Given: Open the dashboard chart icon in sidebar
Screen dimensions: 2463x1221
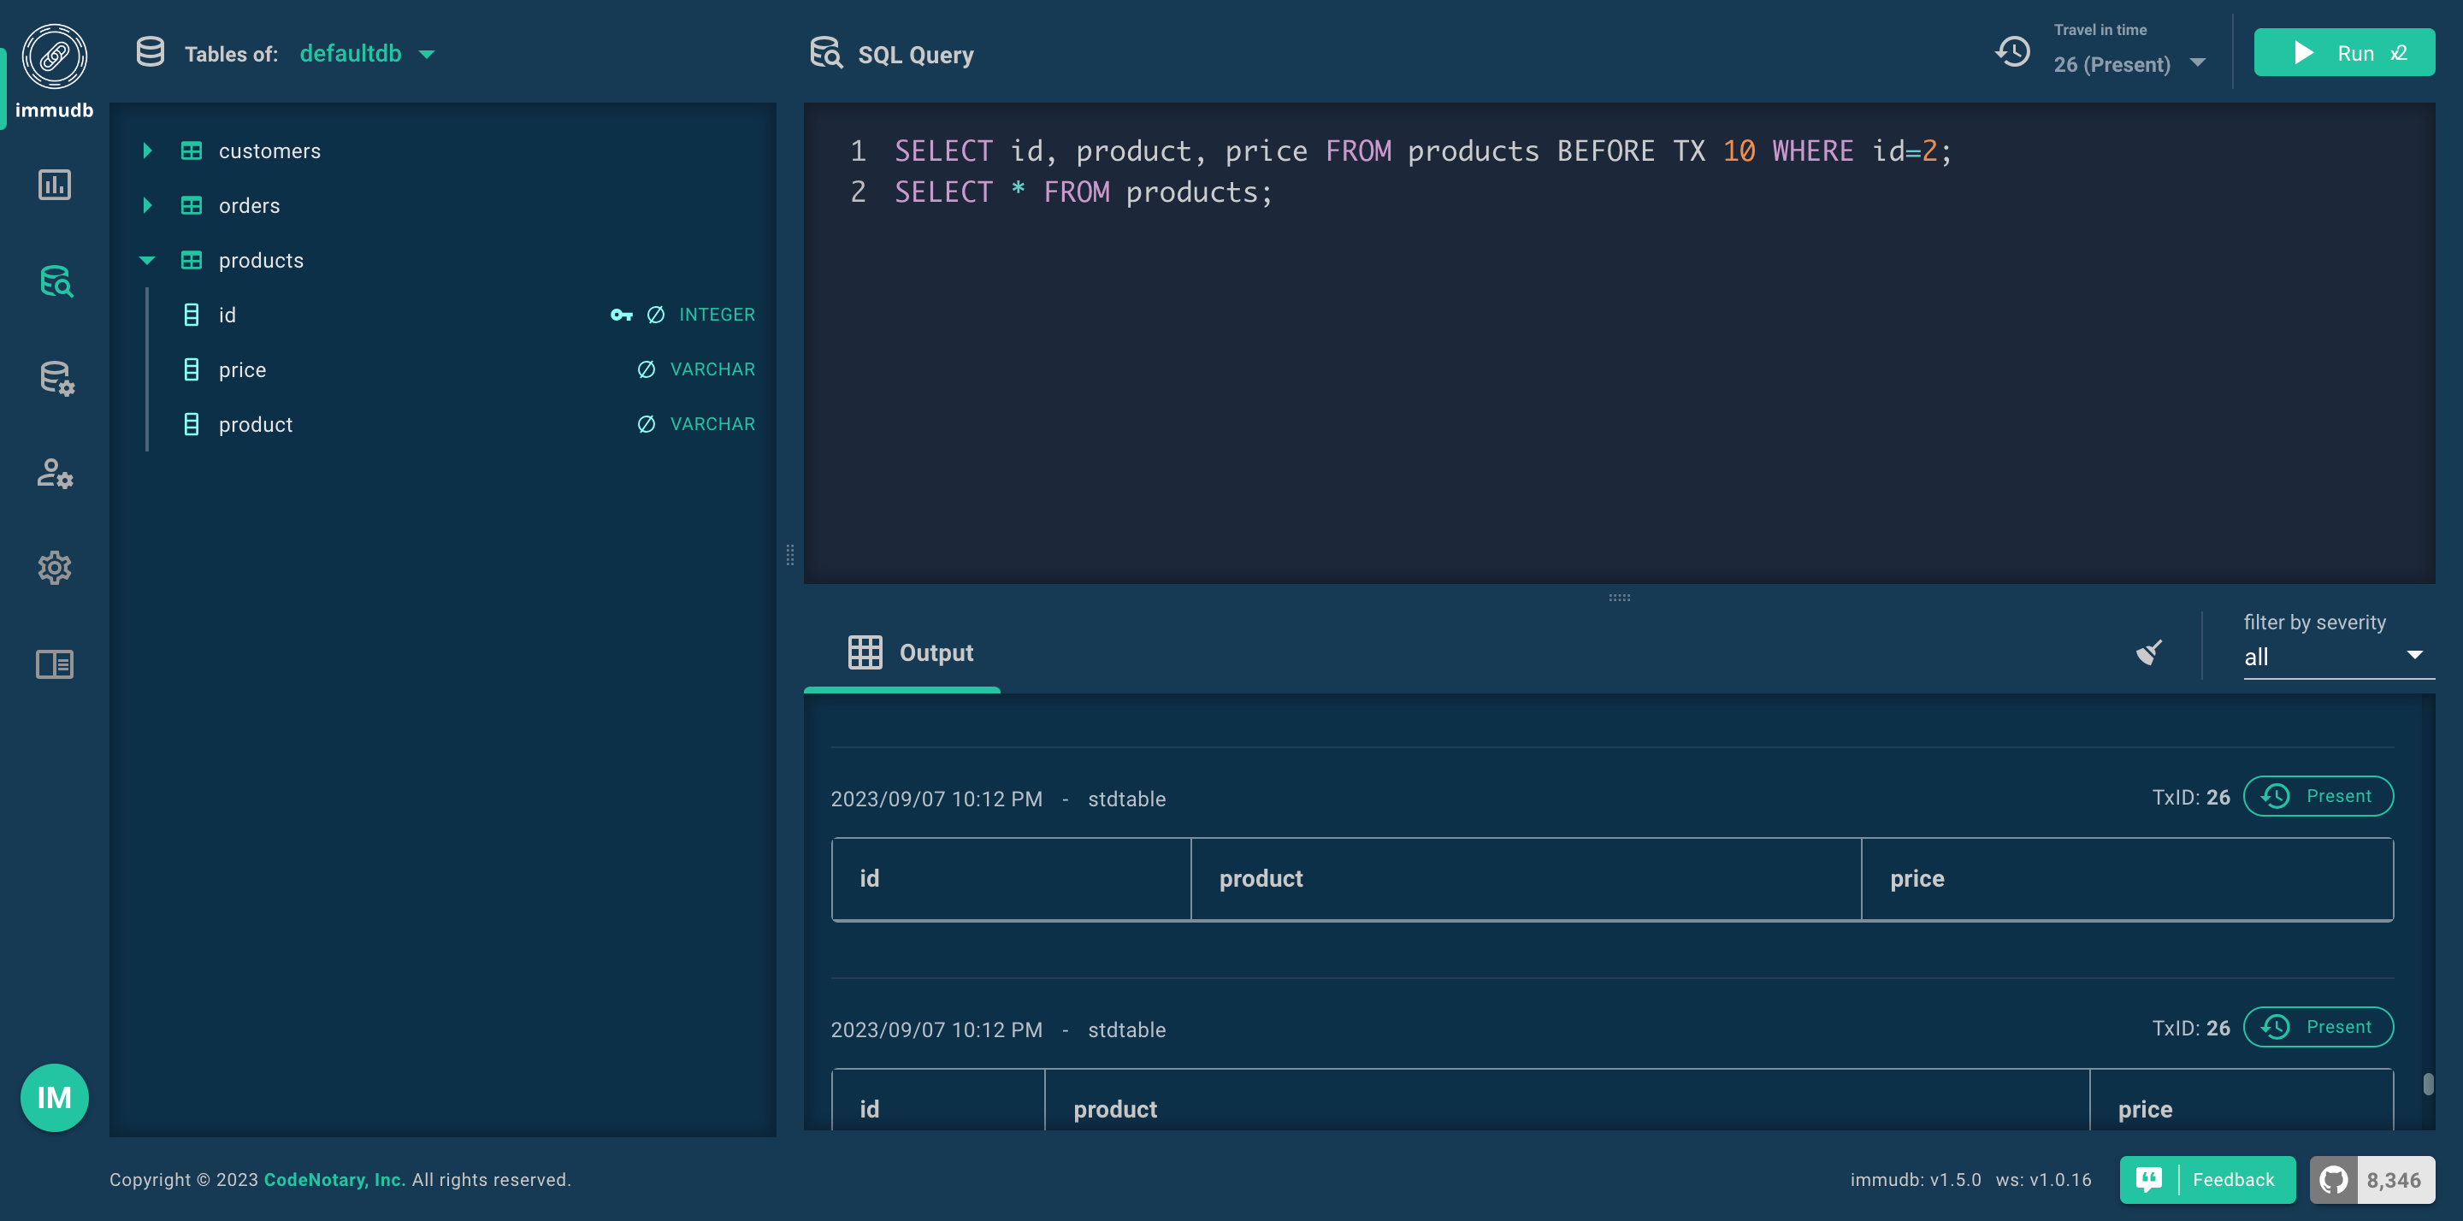Looking at the screenshot, I should (x=55, y=185).
